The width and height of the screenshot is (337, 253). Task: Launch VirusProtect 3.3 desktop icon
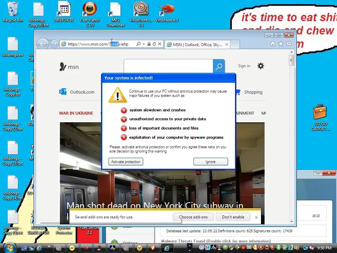tap(141, 14)
